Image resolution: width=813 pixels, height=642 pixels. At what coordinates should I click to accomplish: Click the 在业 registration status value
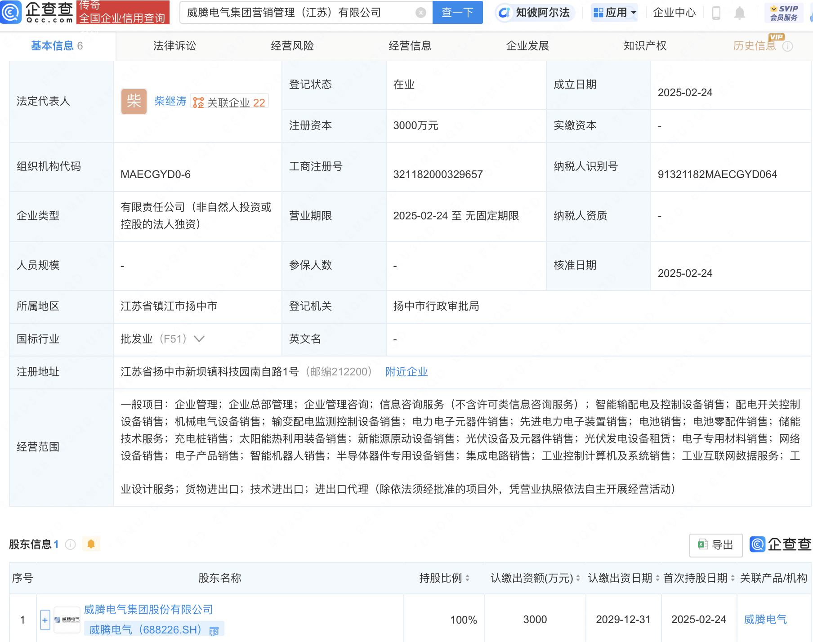[404, 85]
